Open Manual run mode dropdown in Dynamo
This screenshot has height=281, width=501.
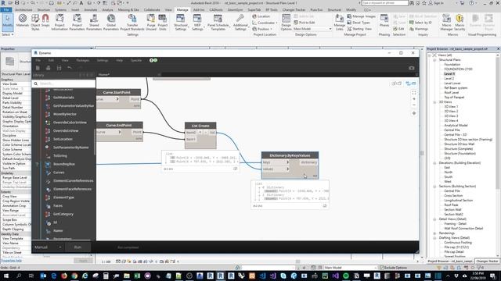(48, 247)
